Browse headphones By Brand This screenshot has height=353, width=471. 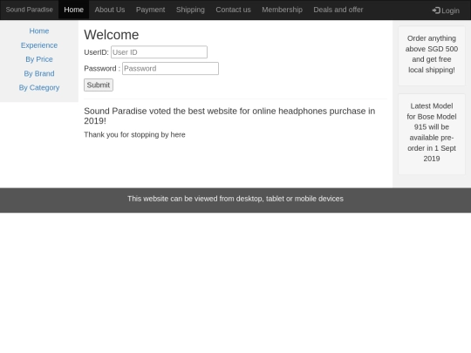[x=39, y=73]
